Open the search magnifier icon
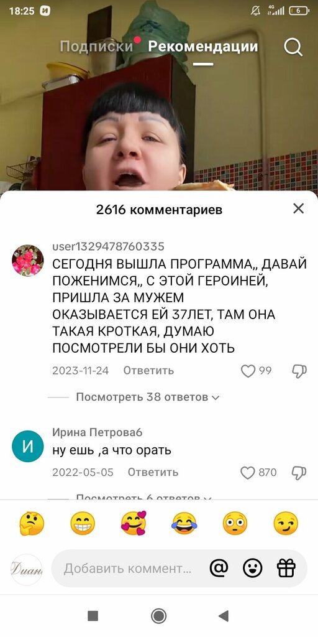This screenshot has height=637, width=318. pyautogui.click(x=293, y=47)
